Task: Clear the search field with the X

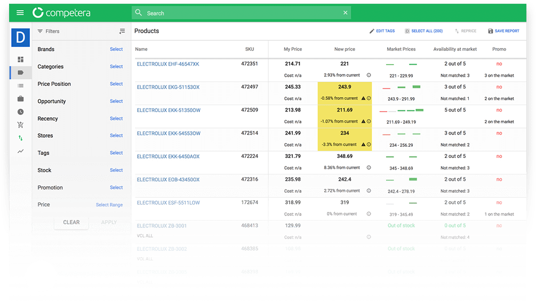Action: 345,13
